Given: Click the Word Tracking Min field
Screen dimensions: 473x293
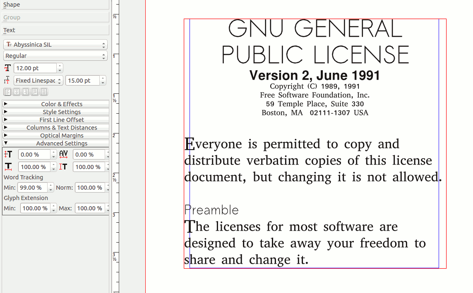Looking at the screenshot, I should click(32, 188).
